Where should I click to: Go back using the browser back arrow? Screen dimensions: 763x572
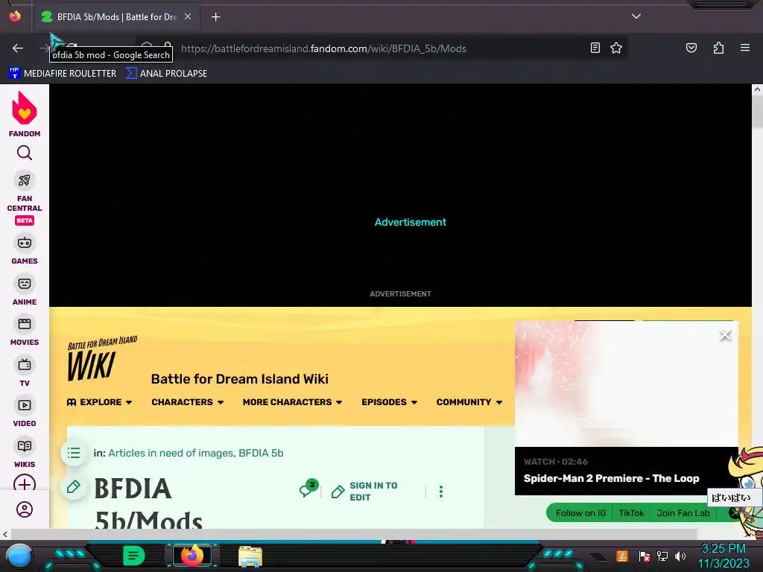[x=18, y=48]
